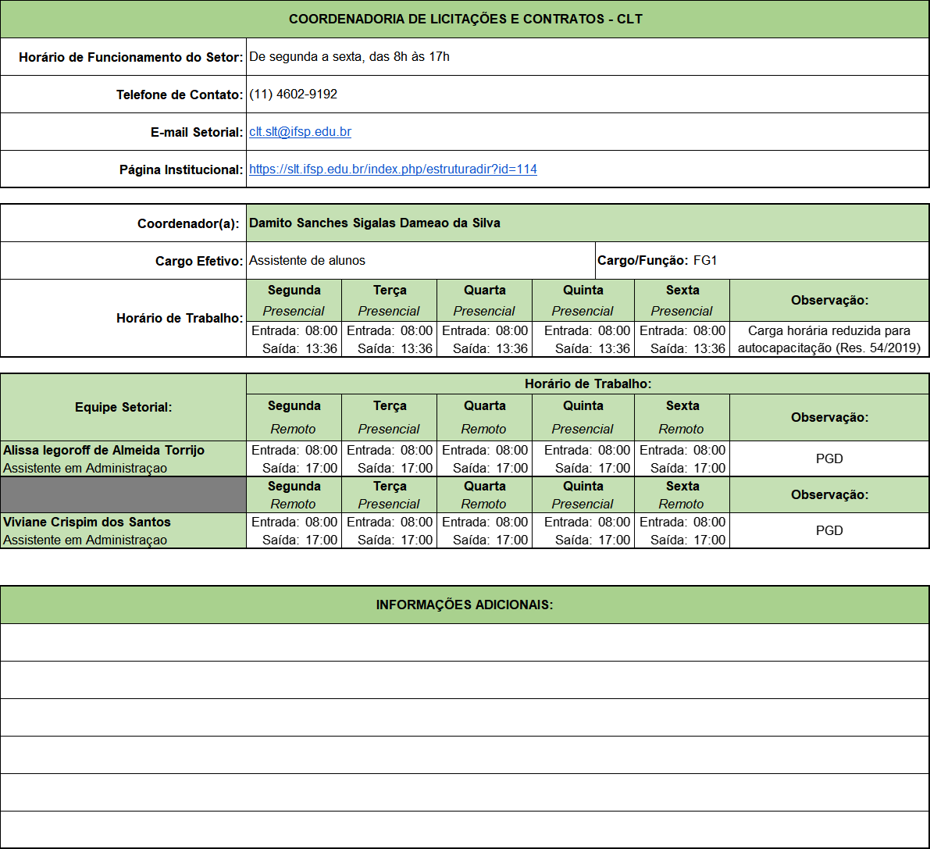Select the 'Informações Adicionais:' header

pyautogui.click(x=465, y=605)
